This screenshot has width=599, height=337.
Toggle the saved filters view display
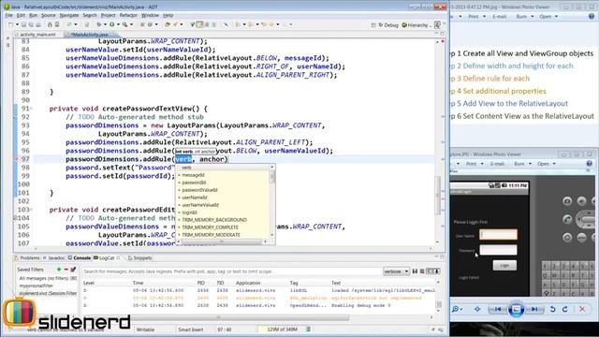point(430,271)
